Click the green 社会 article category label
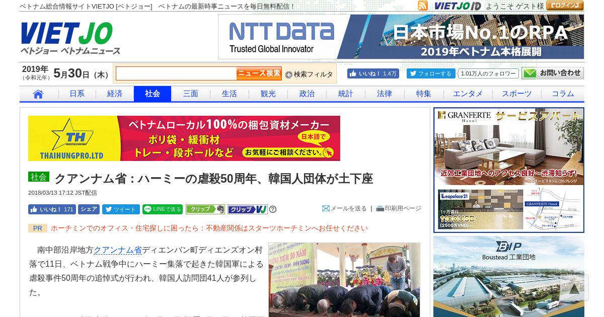 click(x=39, y=177)
